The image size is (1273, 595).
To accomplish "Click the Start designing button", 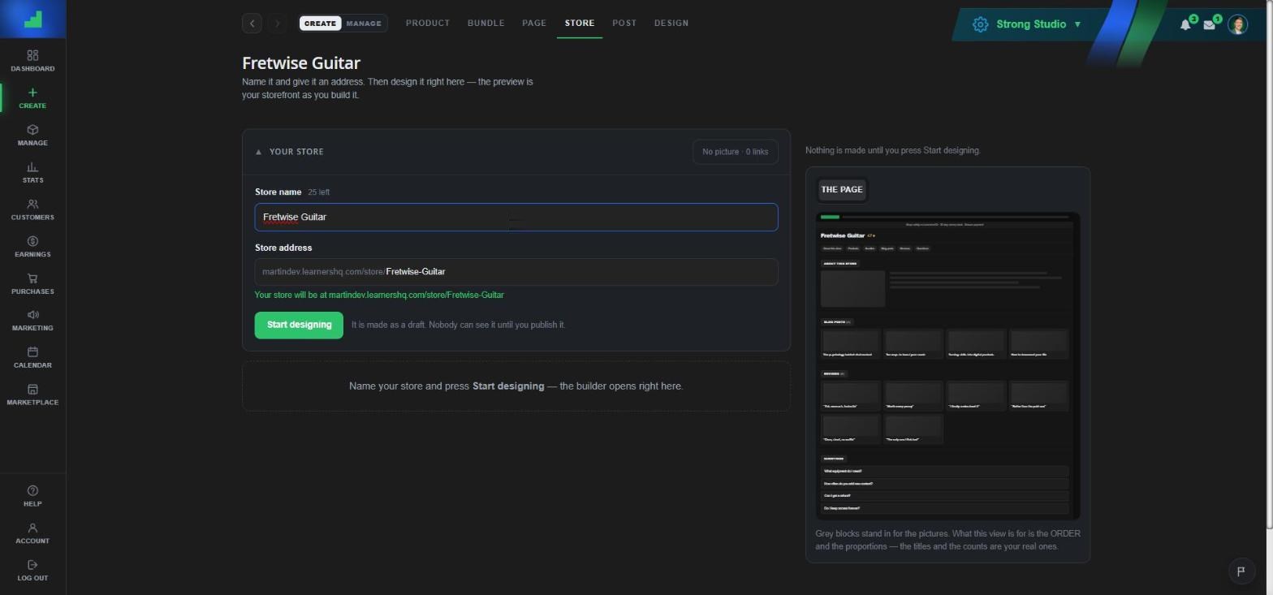I will pyautogui.click(x=299, y=325).
